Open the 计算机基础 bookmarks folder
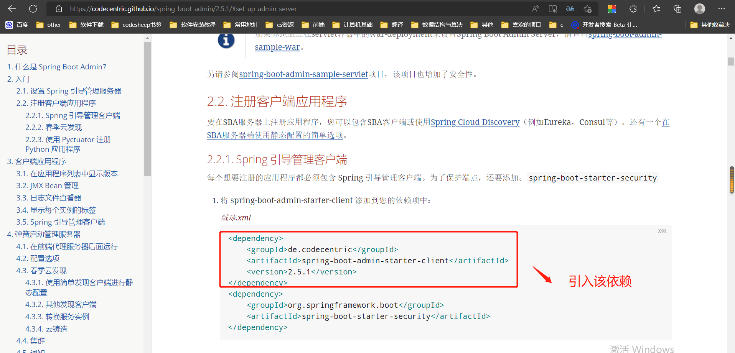The width and height of the screenshot is (735, 353). point(353,25)
